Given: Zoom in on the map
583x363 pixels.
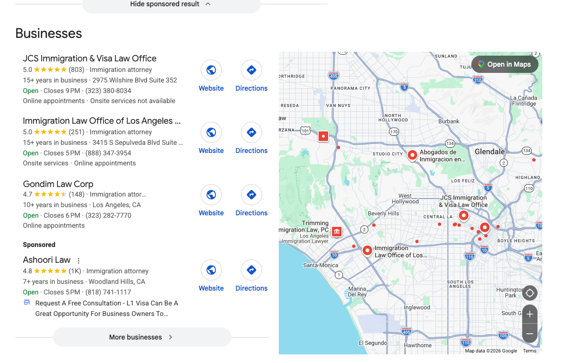Looking at the screenshot, I should pos(530,314).
